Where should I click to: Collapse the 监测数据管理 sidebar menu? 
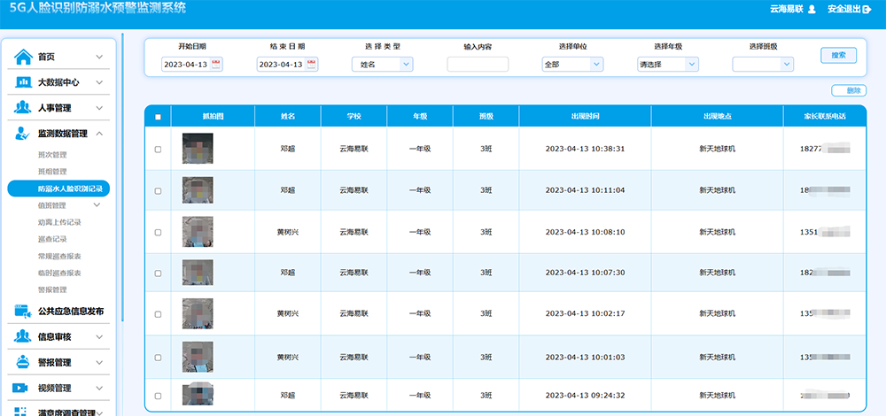[99, 134]
